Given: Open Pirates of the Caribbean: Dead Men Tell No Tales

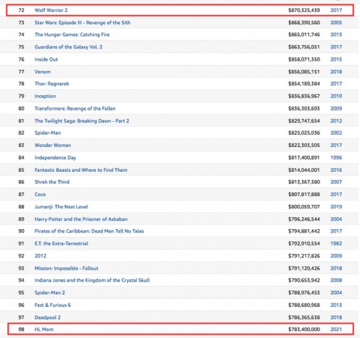Looking at the screenshot, I should 89,232.
